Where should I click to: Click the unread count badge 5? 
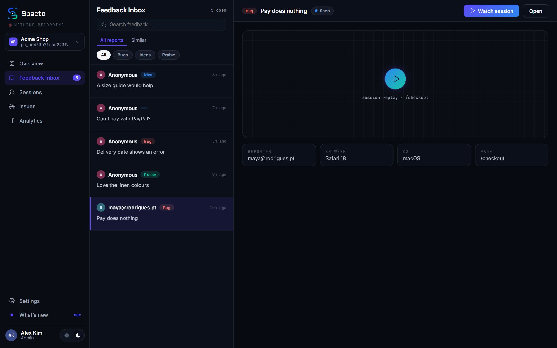[77, 78]
